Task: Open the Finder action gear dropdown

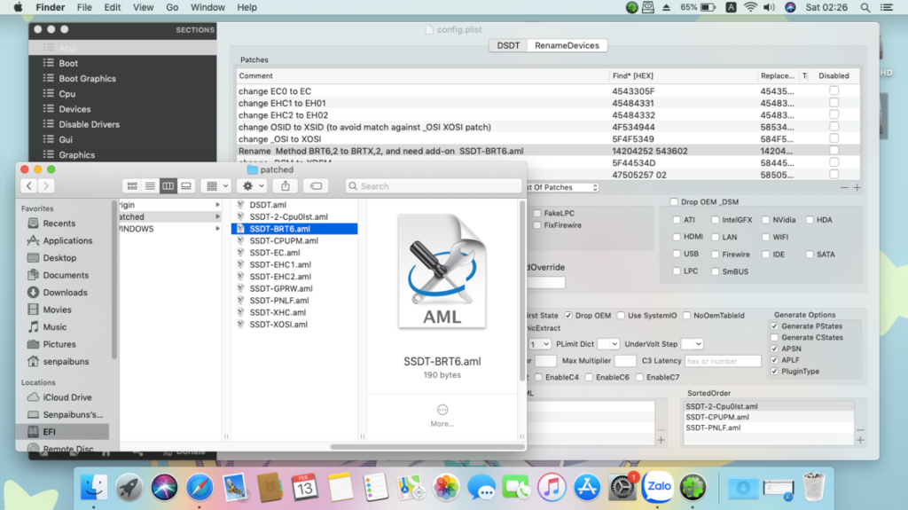Action: [x=254, y=186]
